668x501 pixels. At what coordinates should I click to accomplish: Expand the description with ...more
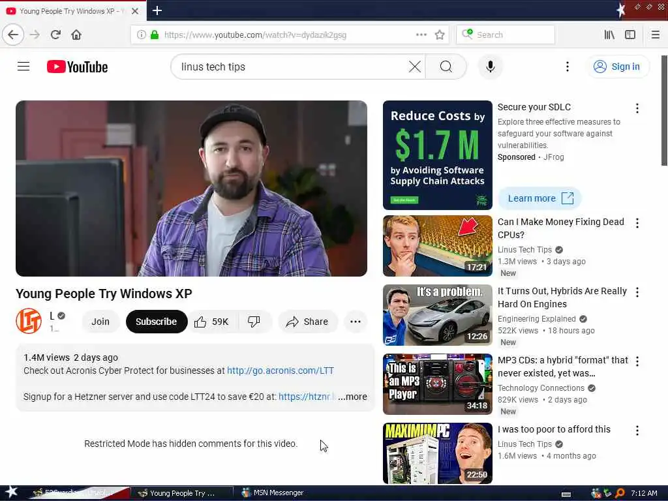(352, 397)
